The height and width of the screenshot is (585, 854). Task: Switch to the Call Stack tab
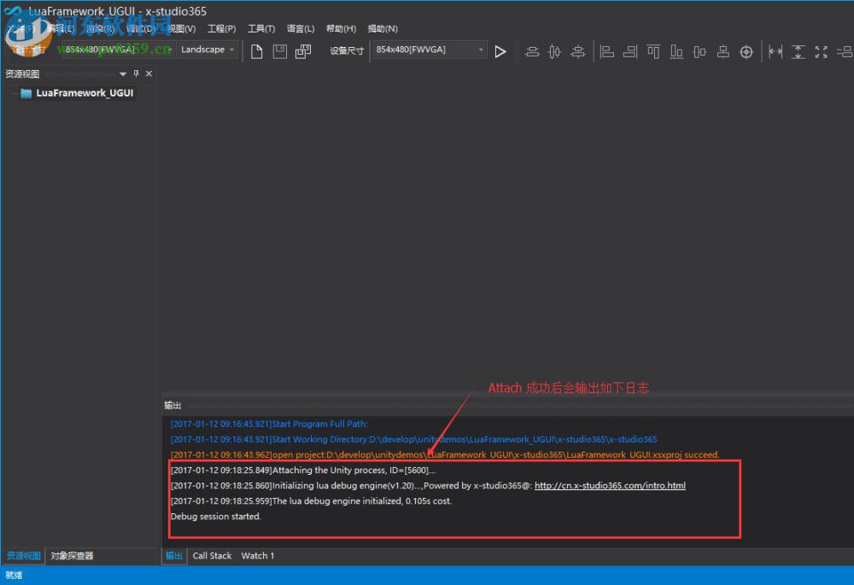(x=212, y=556)
